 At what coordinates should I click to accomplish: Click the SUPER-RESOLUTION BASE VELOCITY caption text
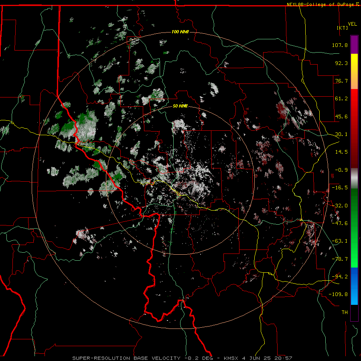[126, 358]
